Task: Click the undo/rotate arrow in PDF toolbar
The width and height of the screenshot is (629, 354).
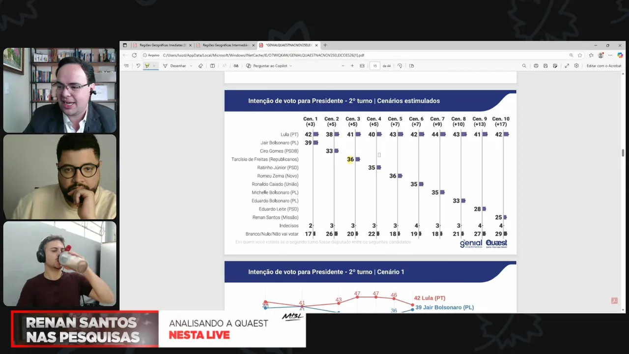Action: click(x=138, y=66)
